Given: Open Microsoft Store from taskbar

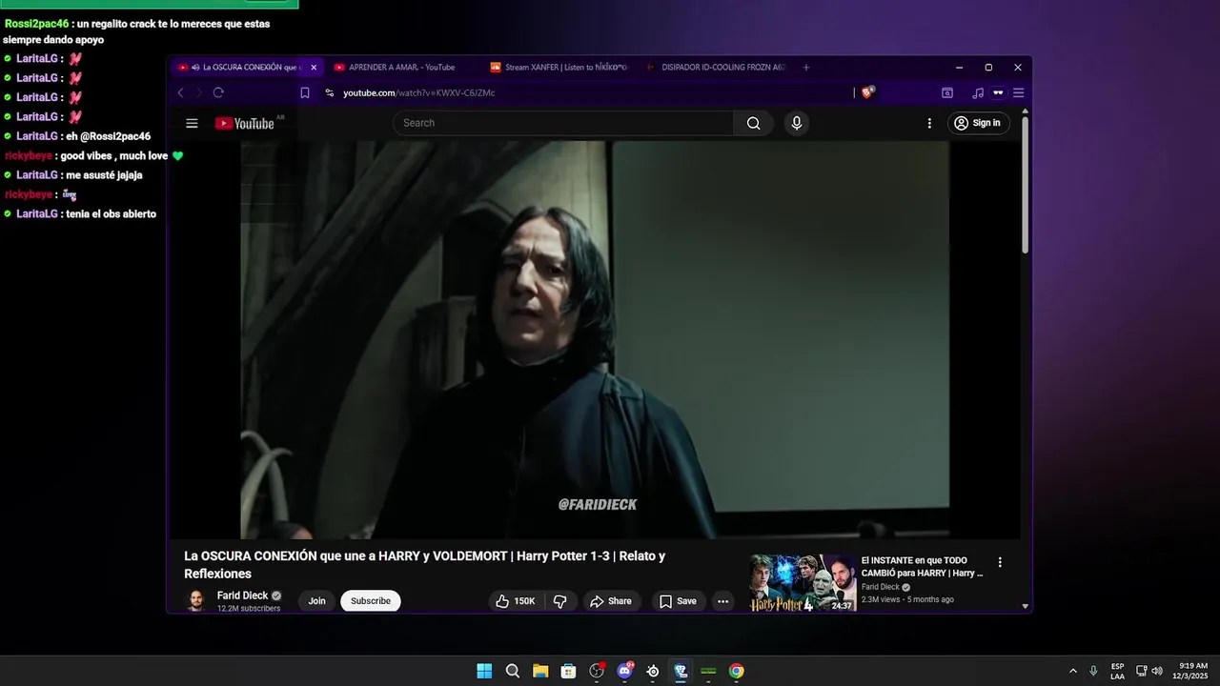Looking at the screenshot, I should pyautogui.click(x=568, y=671).
